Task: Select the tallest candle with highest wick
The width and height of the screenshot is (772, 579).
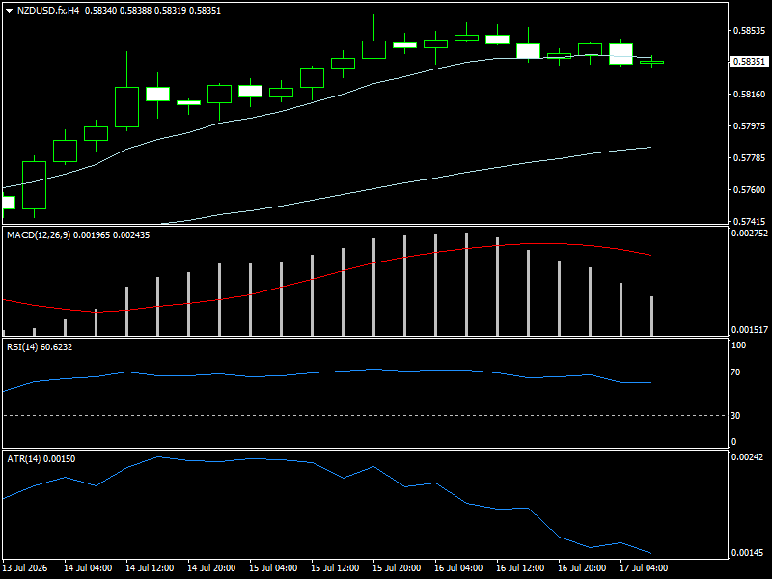Action: coord(373,49)
